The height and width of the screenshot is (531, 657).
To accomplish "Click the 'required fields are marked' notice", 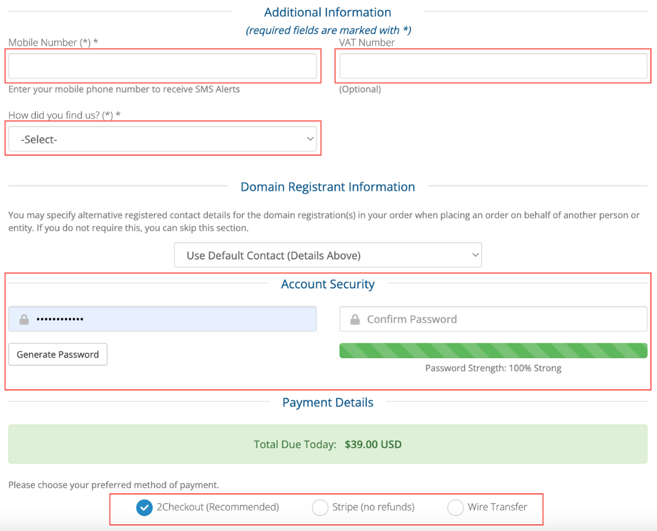I will click(328, 30).
